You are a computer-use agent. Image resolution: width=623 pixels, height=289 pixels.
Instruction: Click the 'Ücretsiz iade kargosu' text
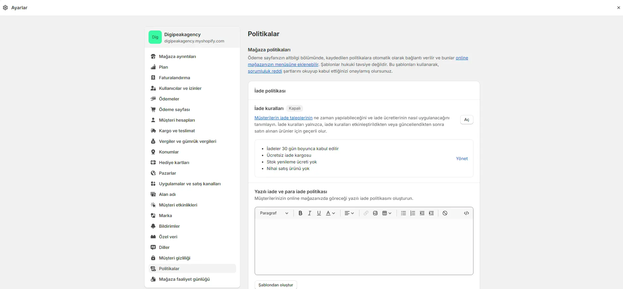point(289,155)
